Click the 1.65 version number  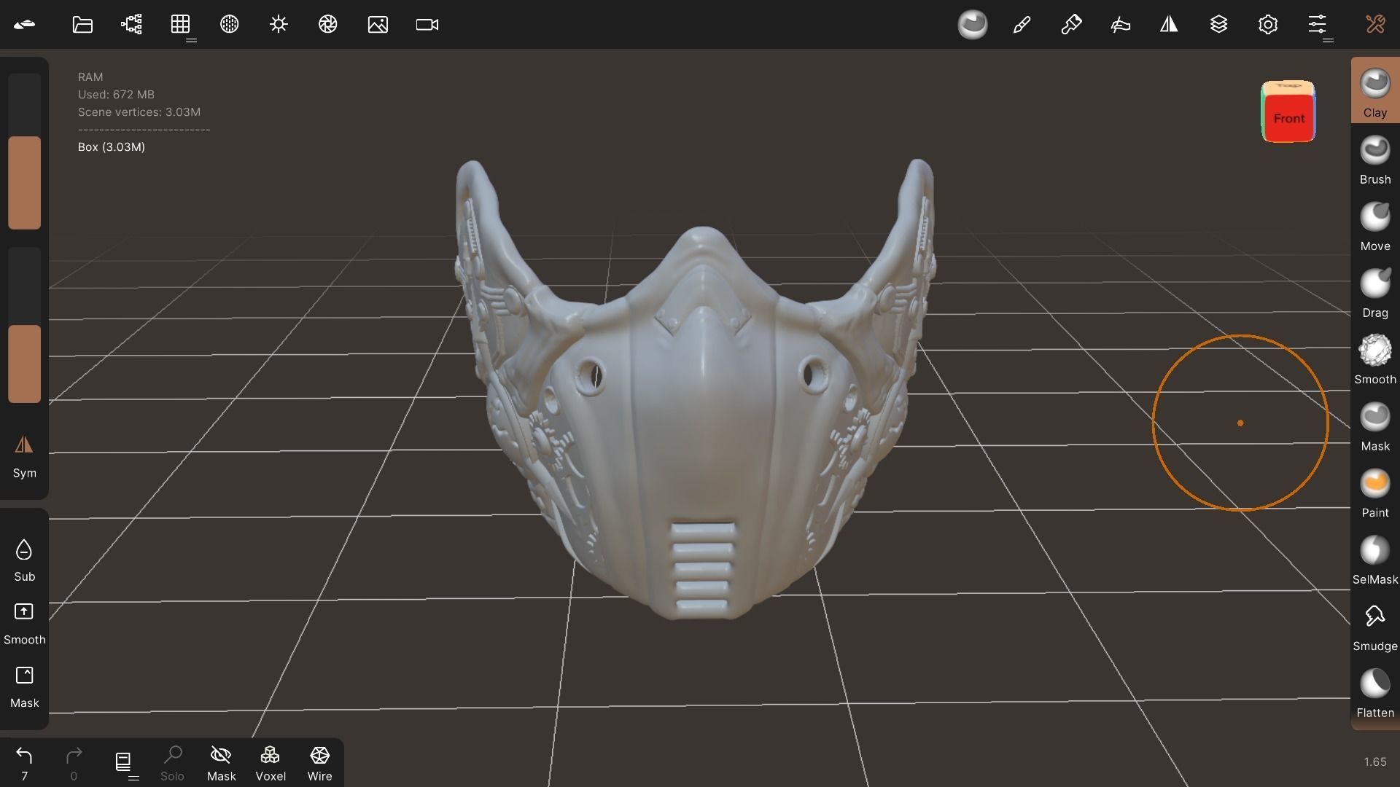tap(1375, 761)
